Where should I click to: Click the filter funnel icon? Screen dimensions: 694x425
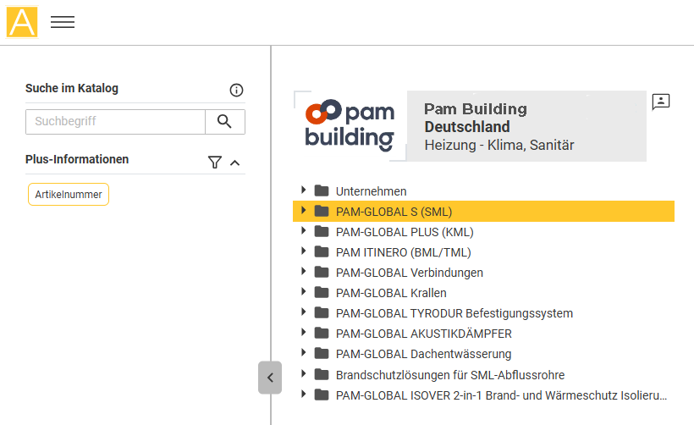coord(215,163)
